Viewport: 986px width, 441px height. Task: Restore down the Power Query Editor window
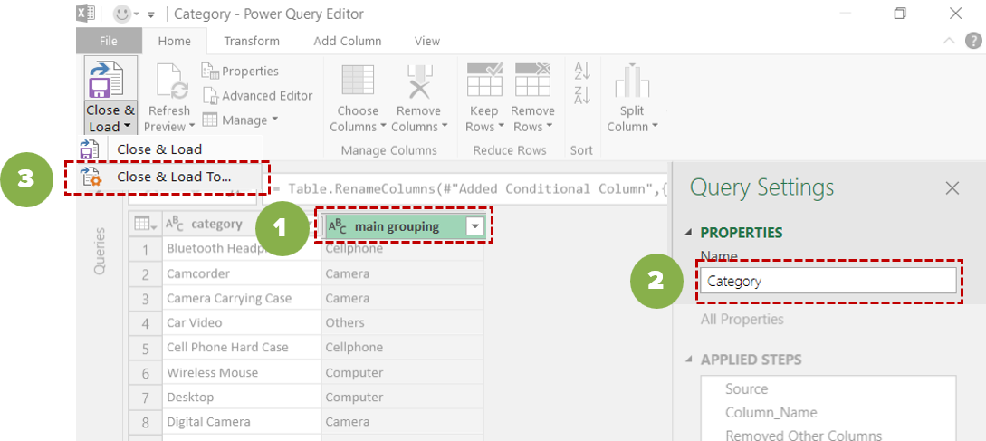click(x=901, y=14)
